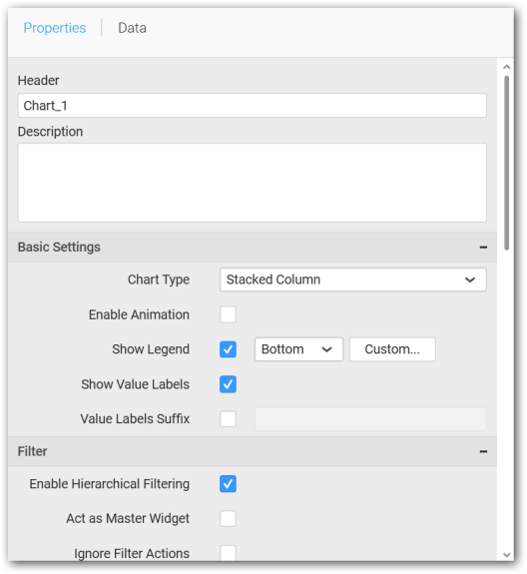
Task: Click the scrollbar up arrow
Action: point(506,67)
